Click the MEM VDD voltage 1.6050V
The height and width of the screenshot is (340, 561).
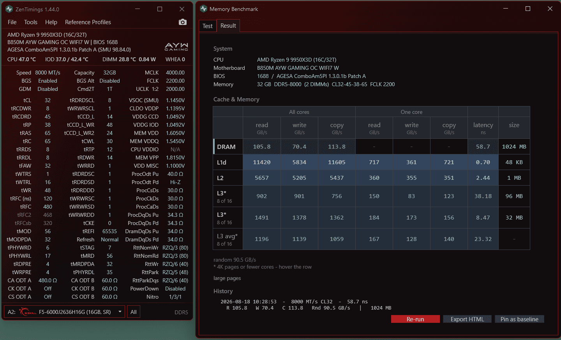(175, 133)
